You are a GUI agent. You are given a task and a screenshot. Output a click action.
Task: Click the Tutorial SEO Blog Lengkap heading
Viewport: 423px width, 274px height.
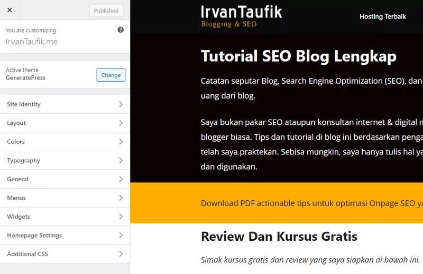pos(299,56)
